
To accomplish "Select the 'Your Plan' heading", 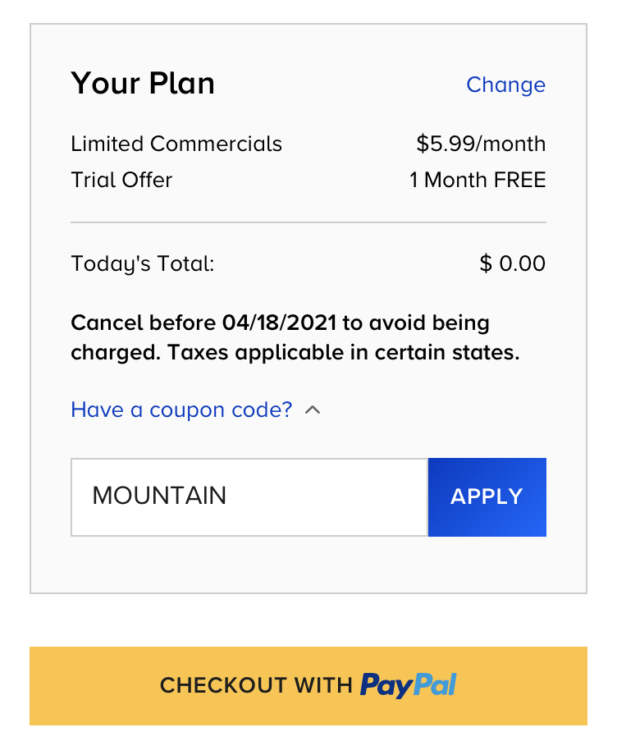I will pos(143,84).
